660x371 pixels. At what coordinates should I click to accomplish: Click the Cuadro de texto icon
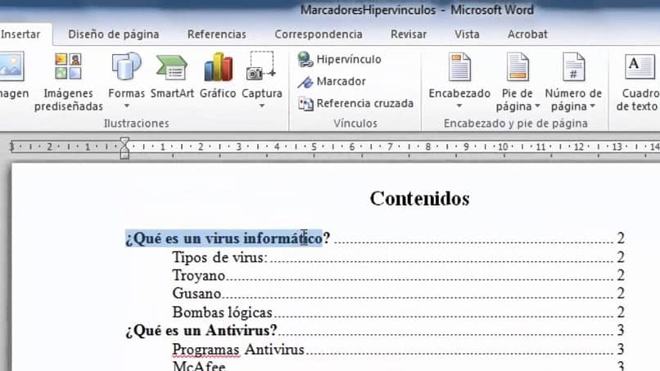(x=639, y=67)
